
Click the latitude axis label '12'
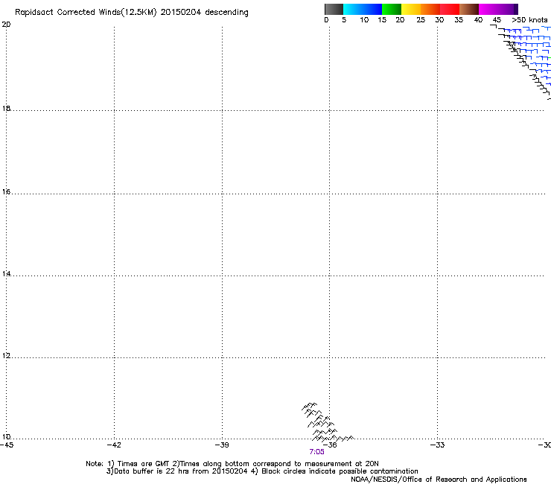pos(6,356)
